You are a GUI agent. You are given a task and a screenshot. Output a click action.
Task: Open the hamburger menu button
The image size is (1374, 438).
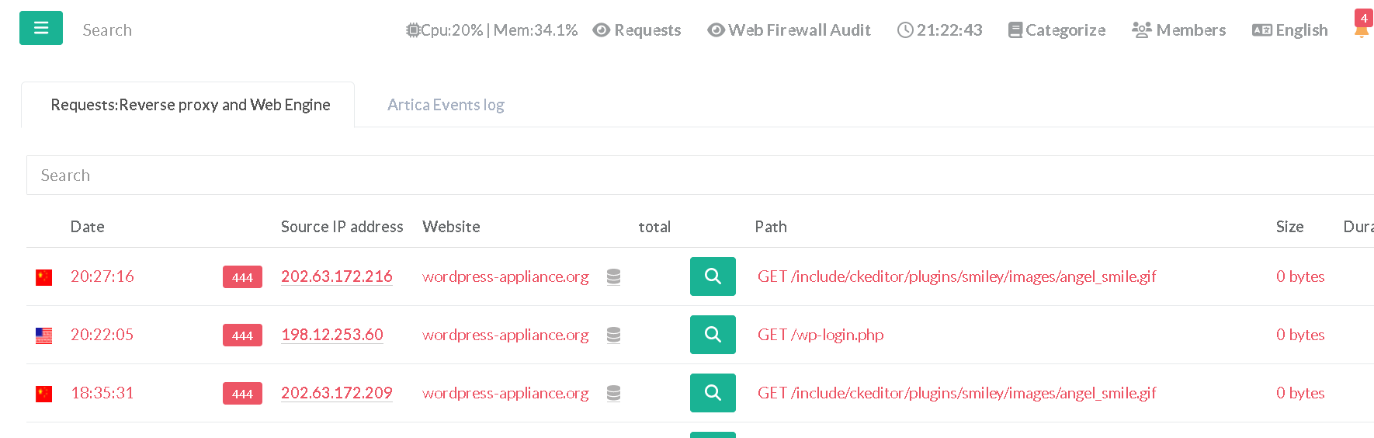click(x=41, y=28)
